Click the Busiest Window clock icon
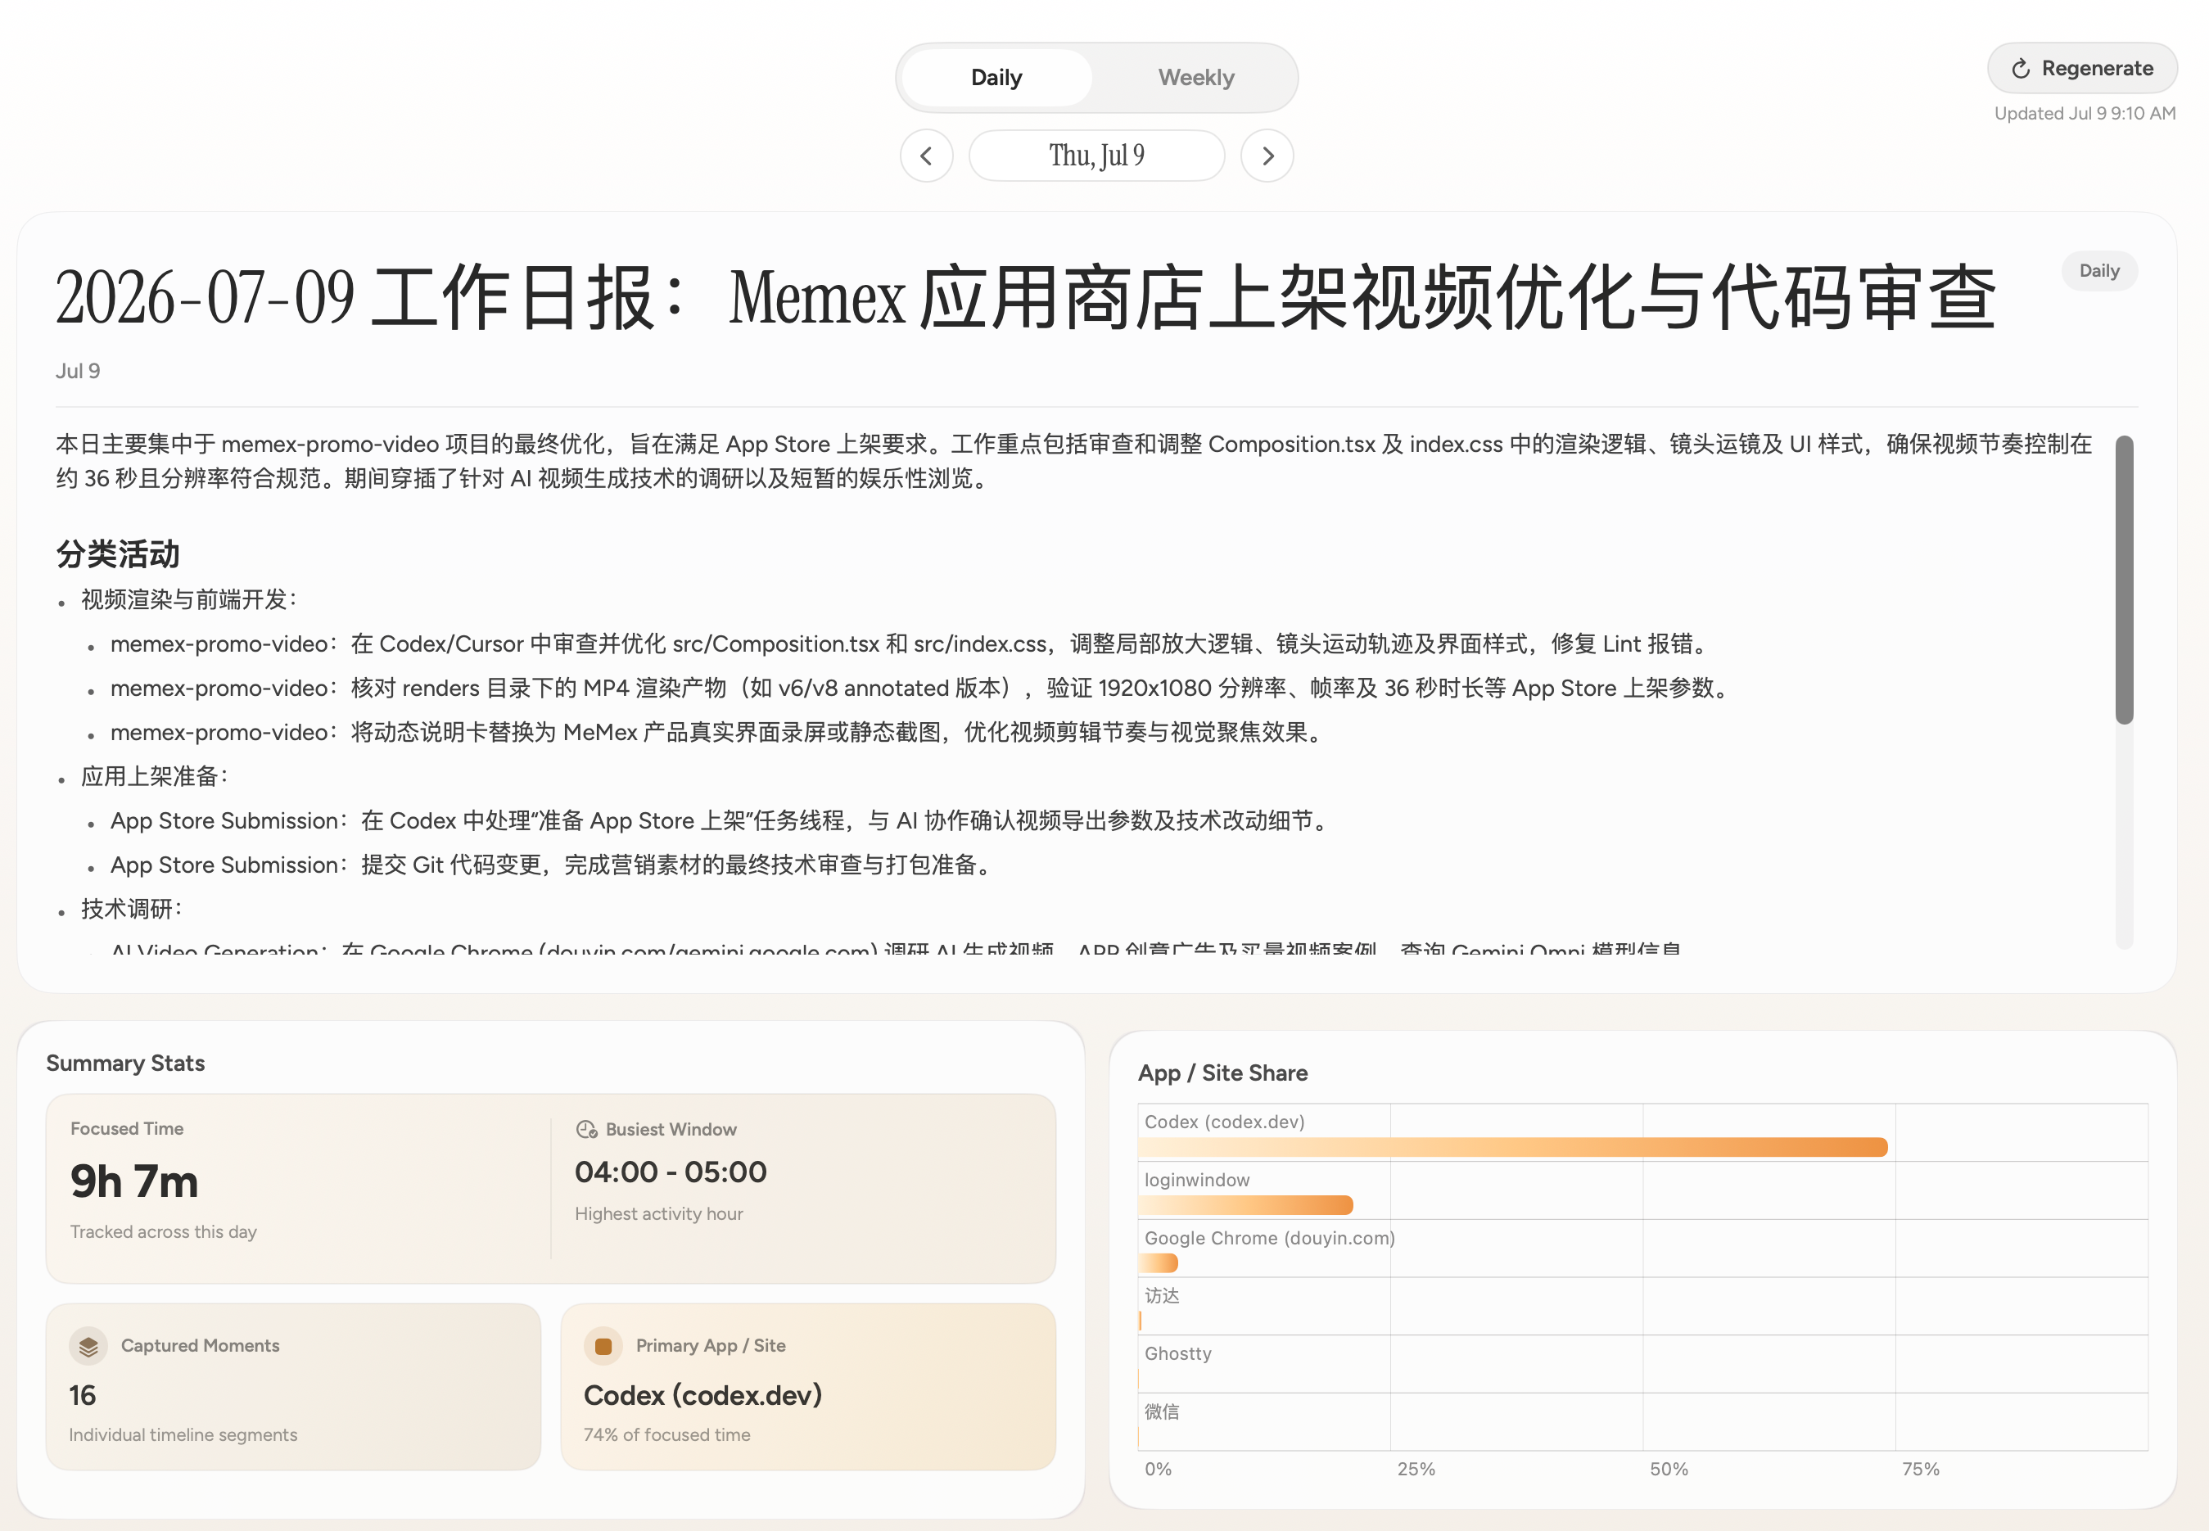This screenshot has width=2209, height=1531. click(x=586, y=1129)
